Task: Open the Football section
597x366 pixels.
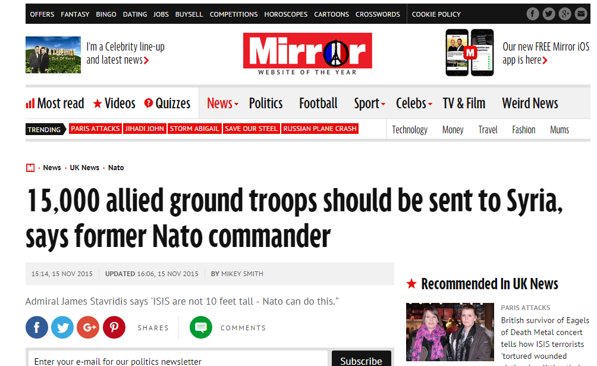Action: (x=318, y=104)
